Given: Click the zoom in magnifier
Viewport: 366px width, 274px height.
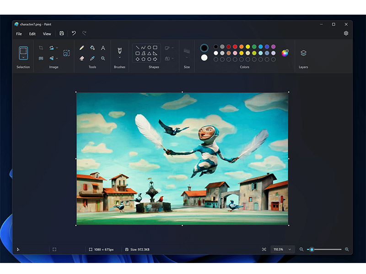Looking at the screenshot, I should tap(347, 249).
